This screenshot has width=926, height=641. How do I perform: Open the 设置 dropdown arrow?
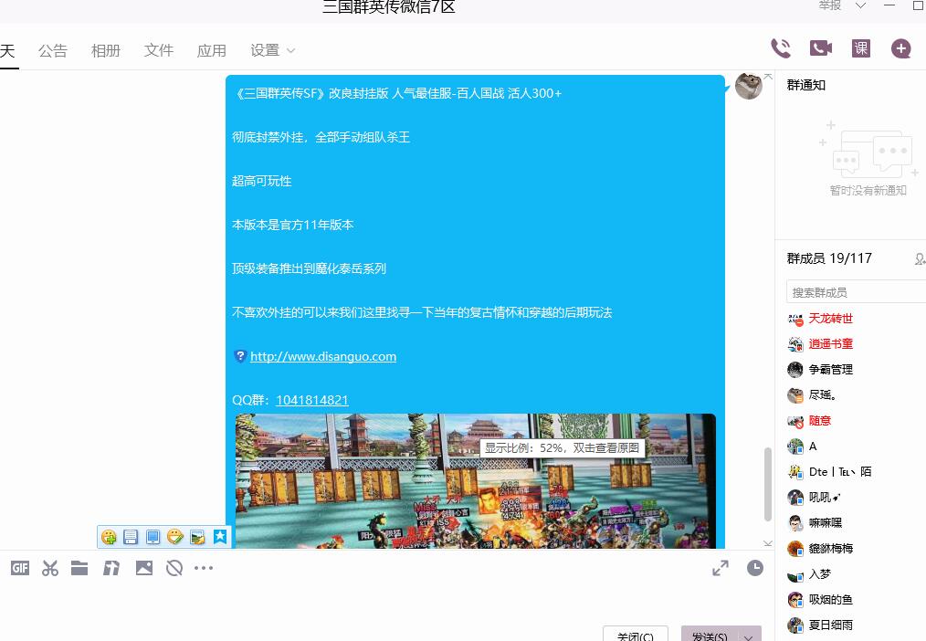tap(290, 51)
